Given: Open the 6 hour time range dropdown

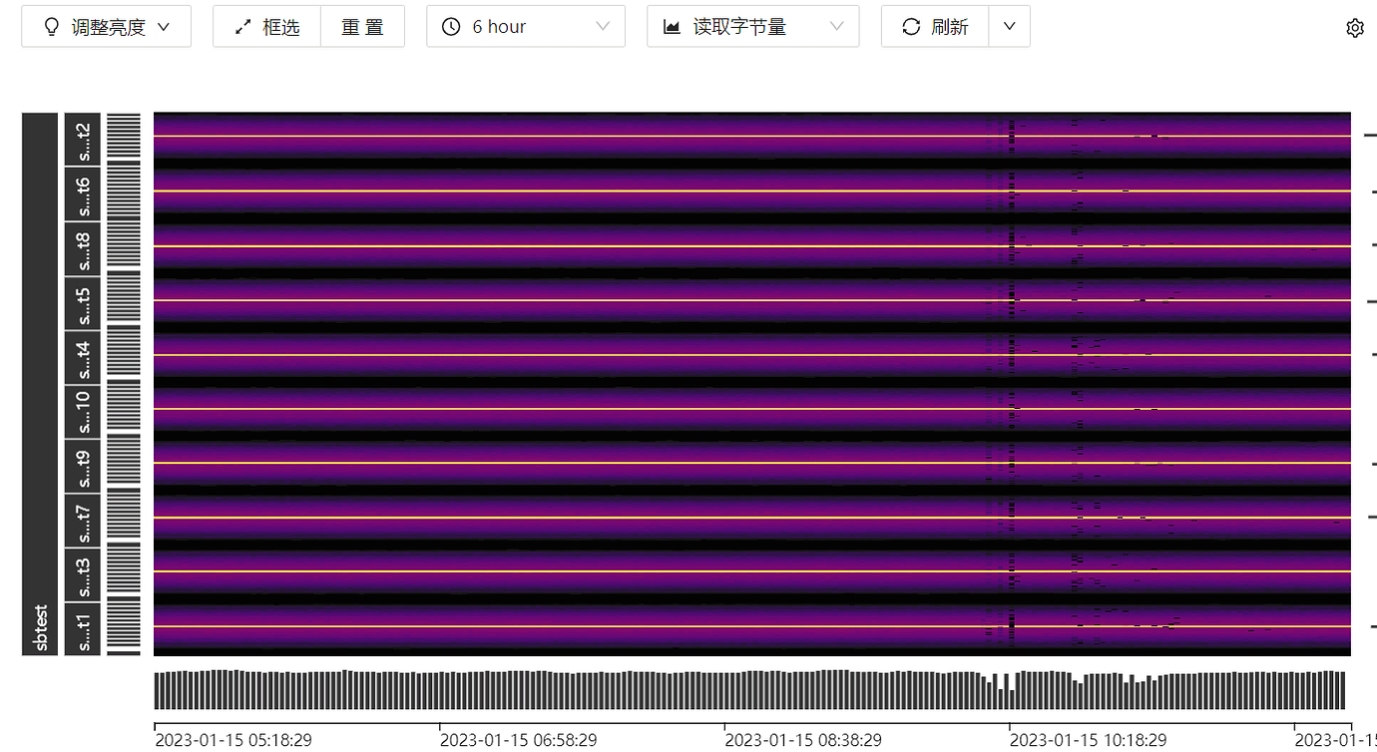Looking at the screenshot, I should pos(604,26).
